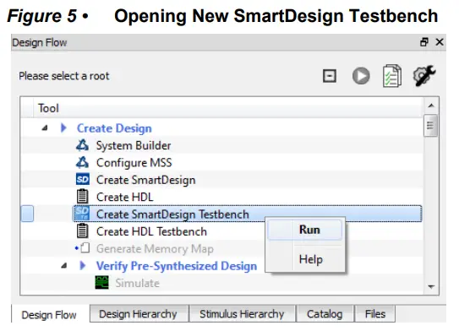Click the scrollbar down arrow
Image resolution: width=459 pixels, height=331 pixels.
click(x=431, y=286)
